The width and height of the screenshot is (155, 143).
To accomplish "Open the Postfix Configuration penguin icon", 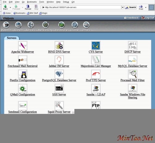I will (23, 74).
